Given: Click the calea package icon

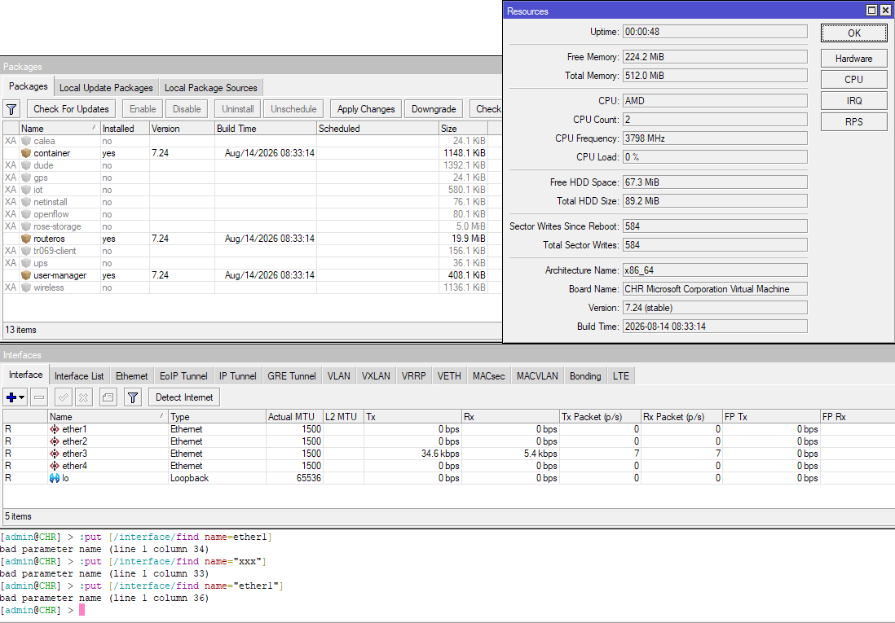Looking at the screenshot, I should [x=26, y=141].
